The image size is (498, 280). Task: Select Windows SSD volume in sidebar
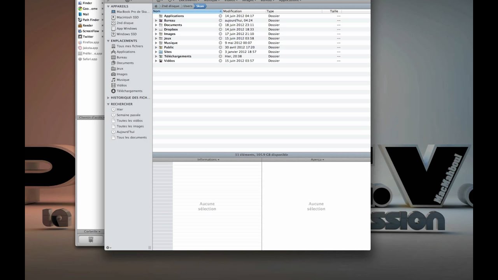click(x=124, y=34)
